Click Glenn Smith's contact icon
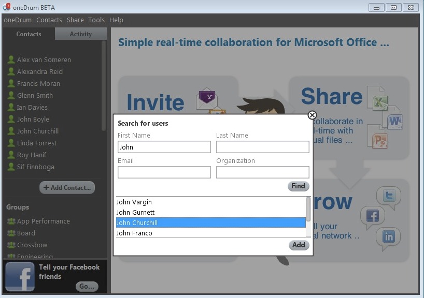The height and width of the screenshot is (298, 424). [x=11, y=95]
